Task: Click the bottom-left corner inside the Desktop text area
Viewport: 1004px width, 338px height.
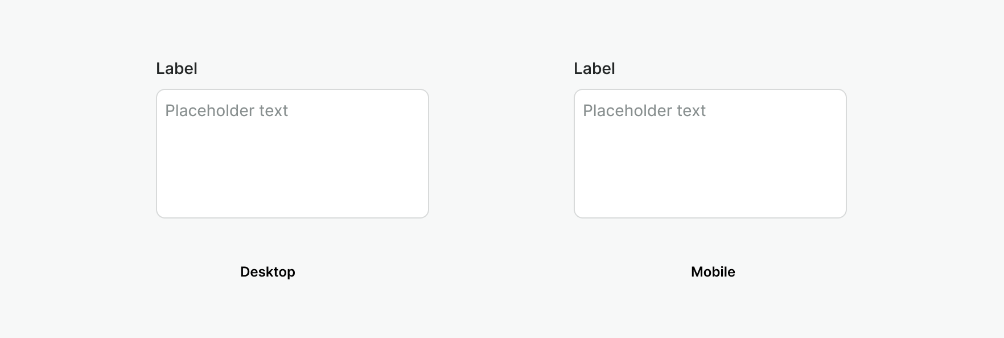Action: (165, 209)
